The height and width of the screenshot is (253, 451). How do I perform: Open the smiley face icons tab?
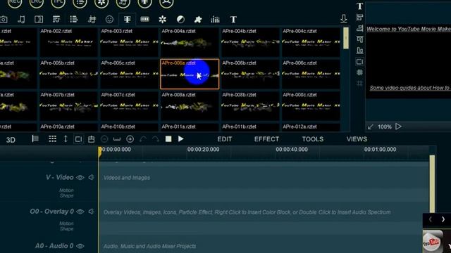tap(109, 20)
